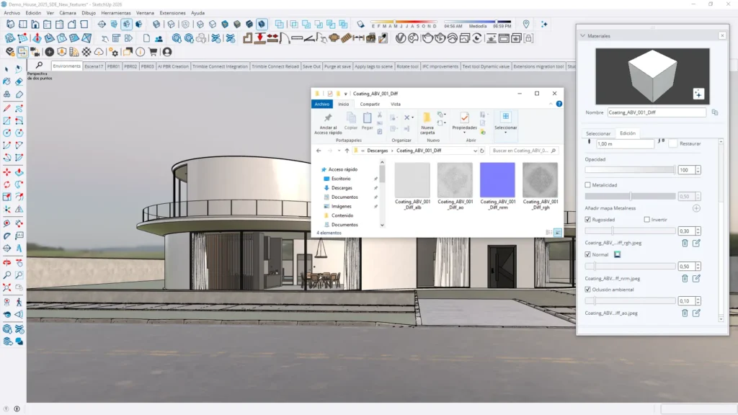
Task: Open the geolocation pin tool
Action: (x=526, y=24)
